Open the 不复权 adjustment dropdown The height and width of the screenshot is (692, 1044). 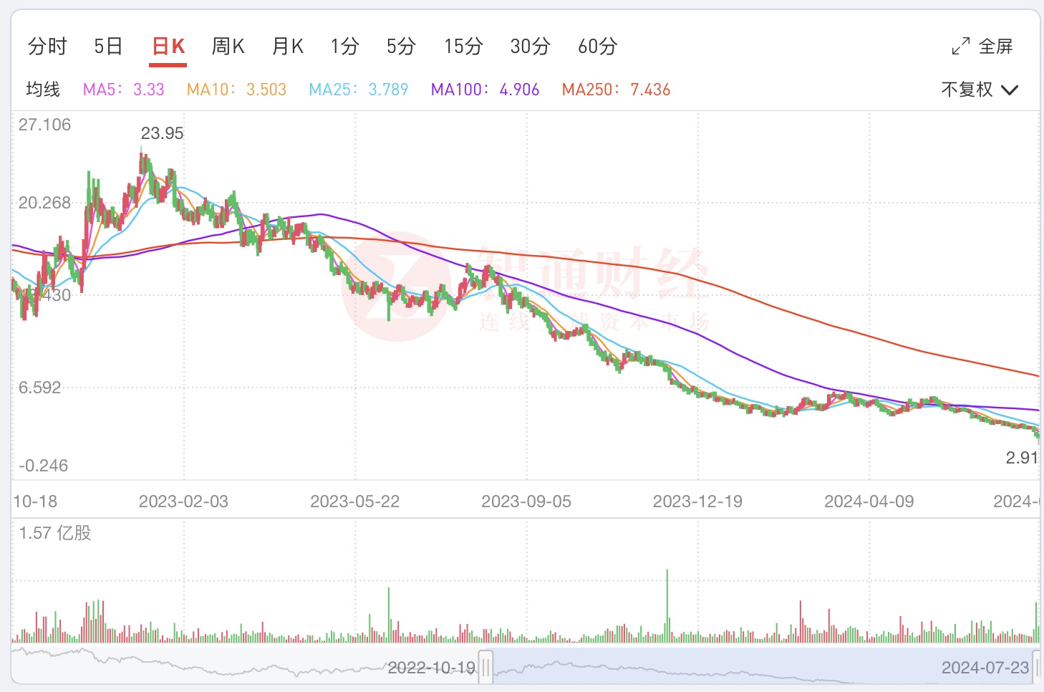979,90
